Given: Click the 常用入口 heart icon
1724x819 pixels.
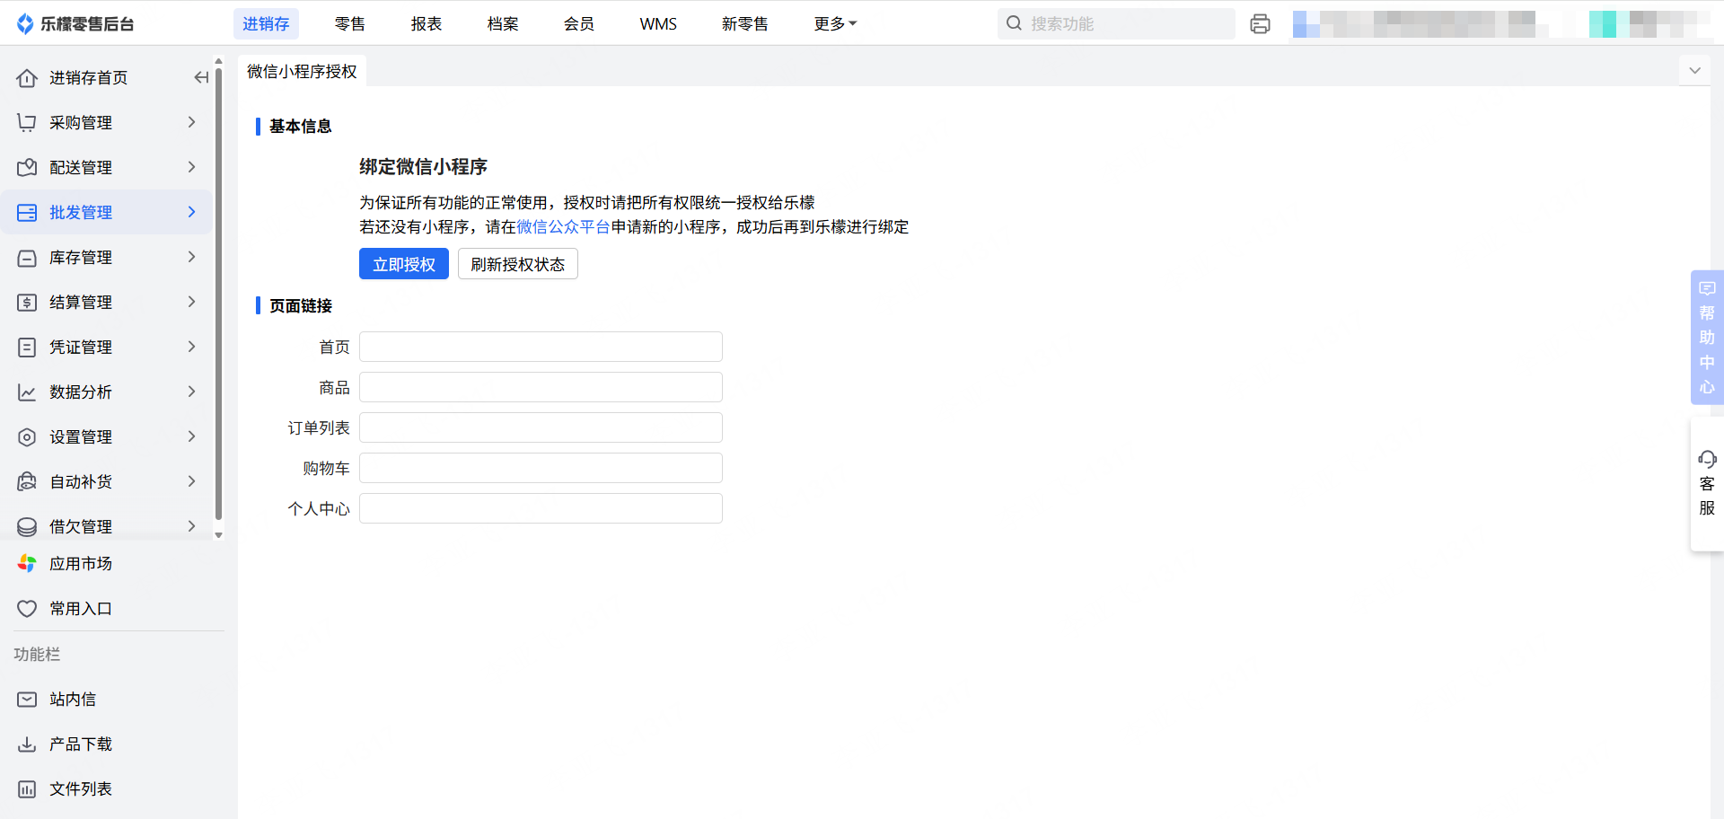Looking at the screenshot, I should [x=27, y=609].
